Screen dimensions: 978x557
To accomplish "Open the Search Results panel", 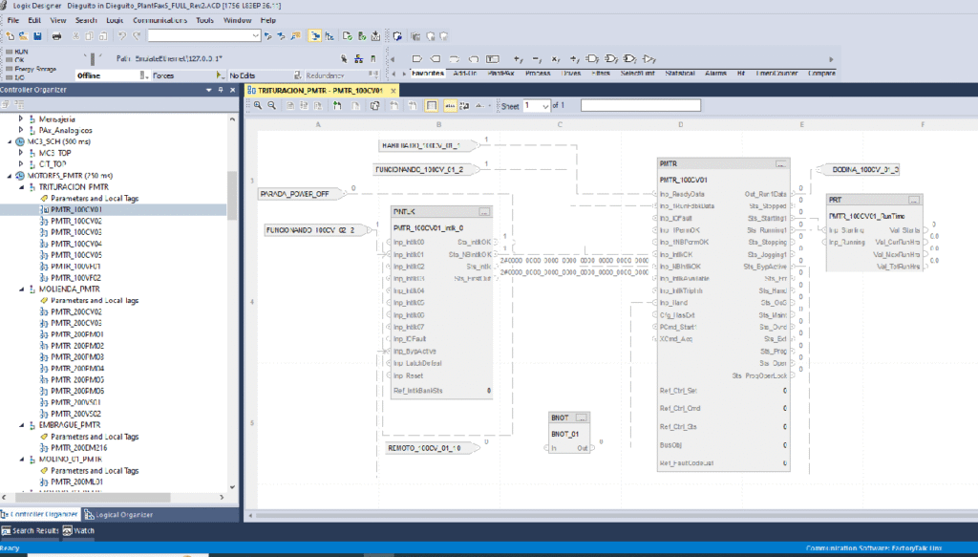I will tap(31, 530).
